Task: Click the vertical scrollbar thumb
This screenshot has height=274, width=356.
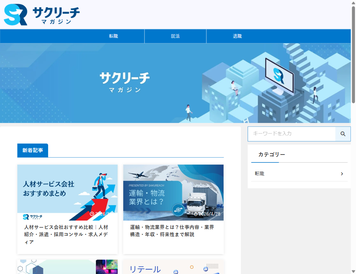Action: tap(353, 54)
